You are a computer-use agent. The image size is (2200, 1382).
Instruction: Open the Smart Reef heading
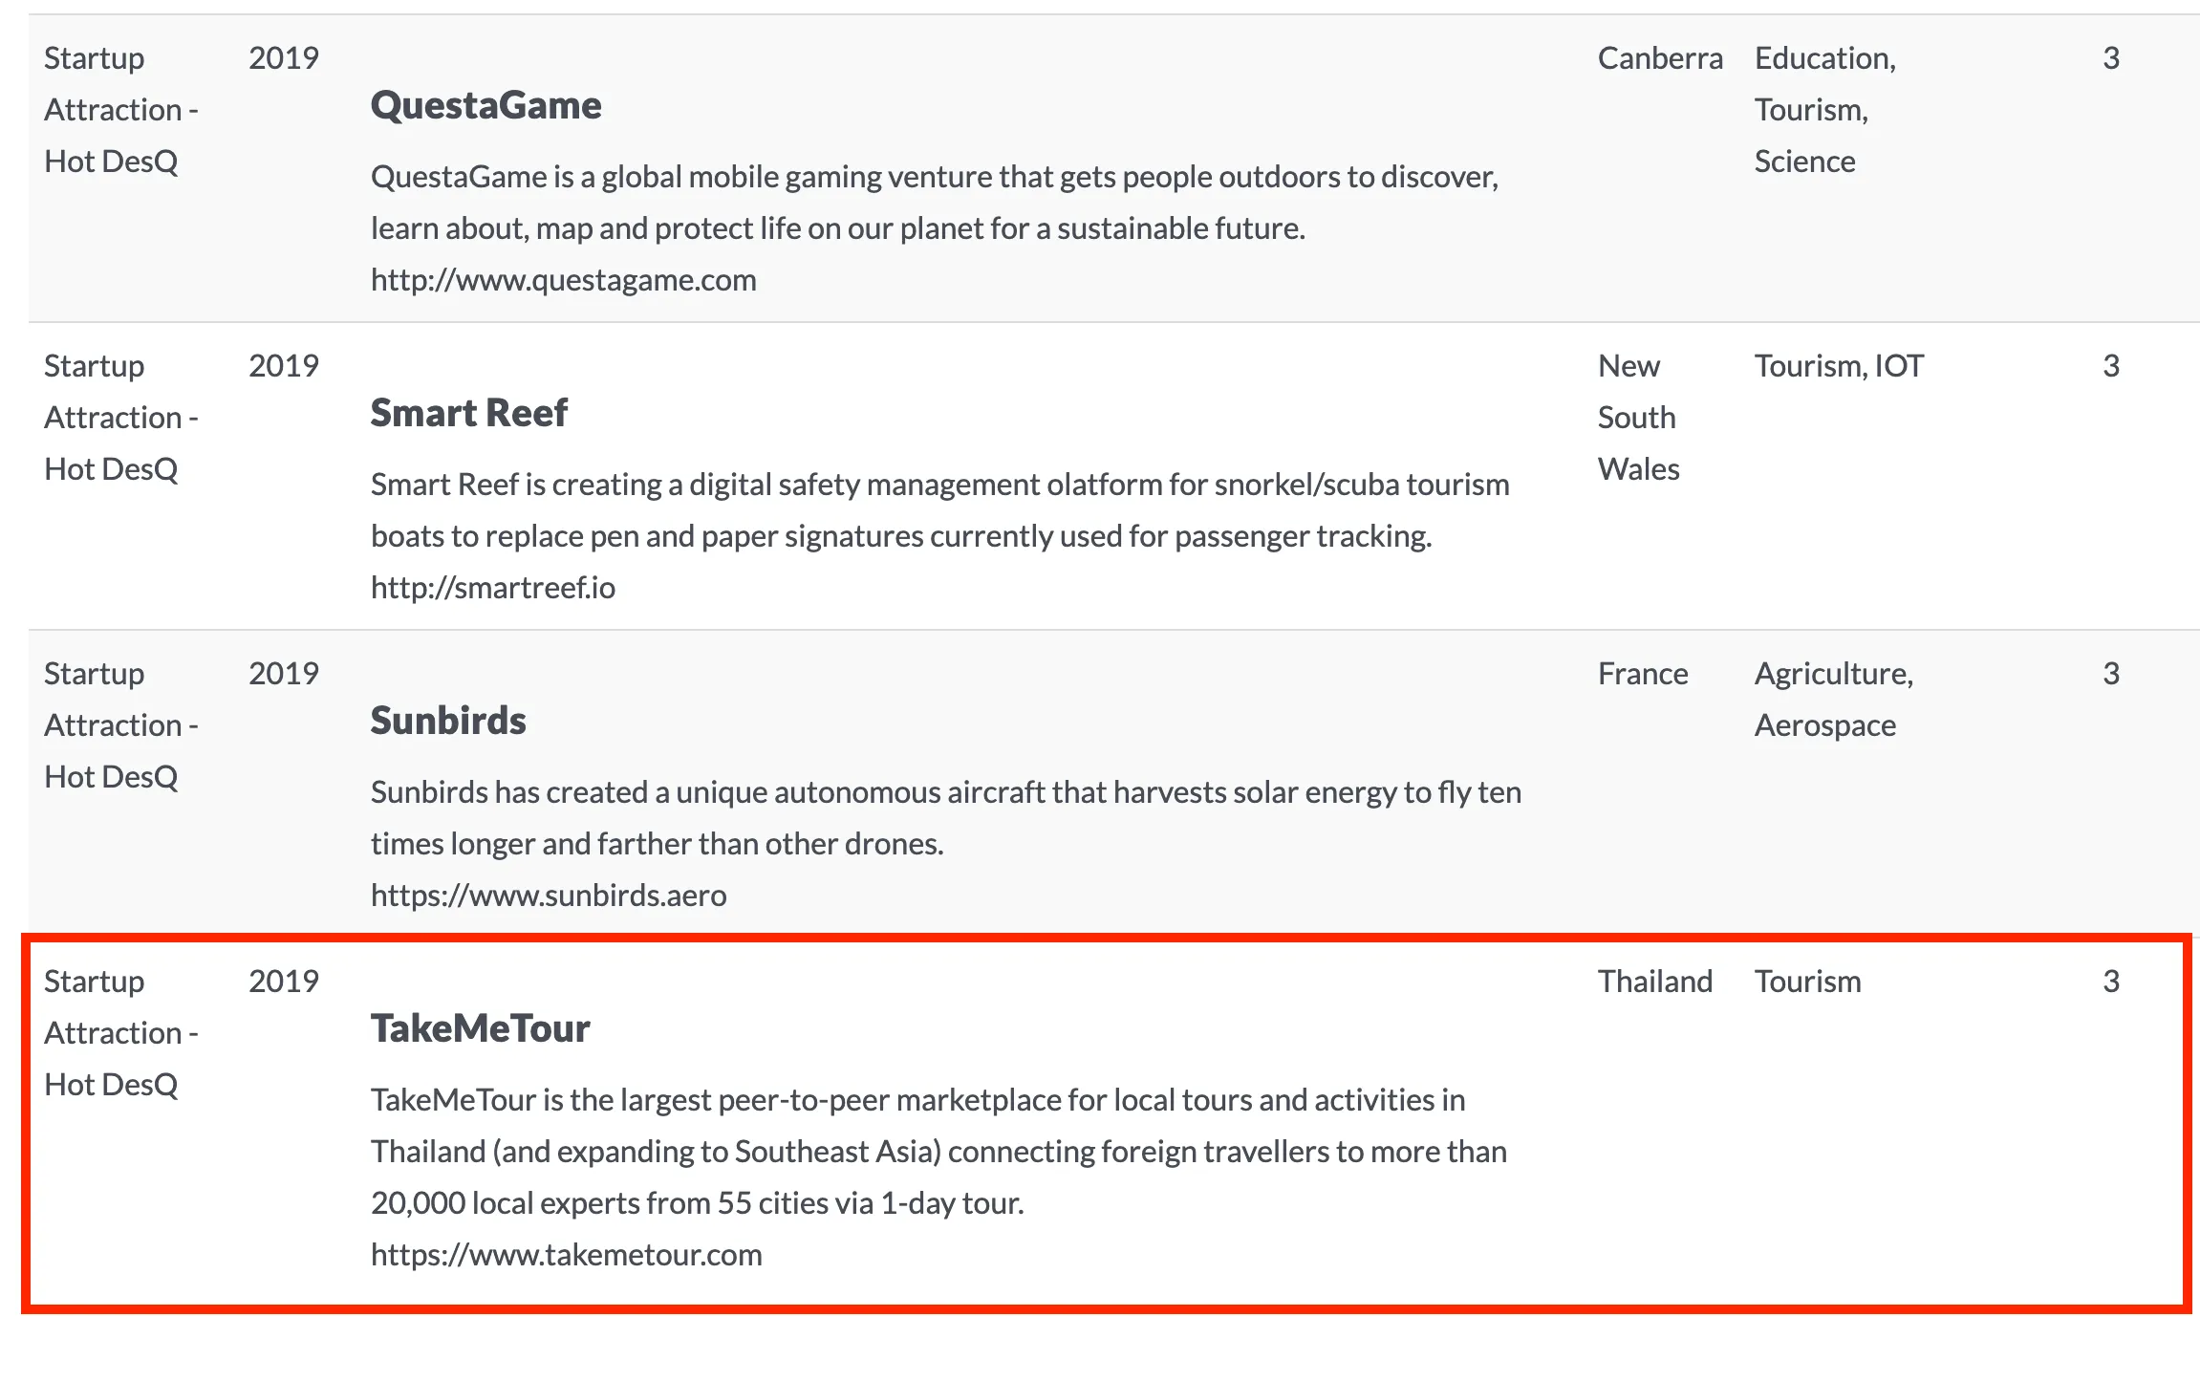point(468,413)
